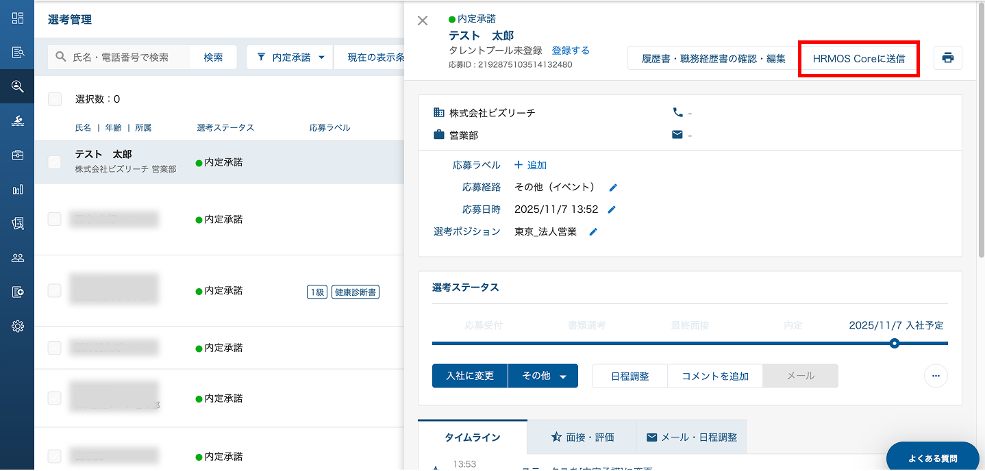
Task: Click the briefcase icon beside 営業部
Action: tap(439, 135)
